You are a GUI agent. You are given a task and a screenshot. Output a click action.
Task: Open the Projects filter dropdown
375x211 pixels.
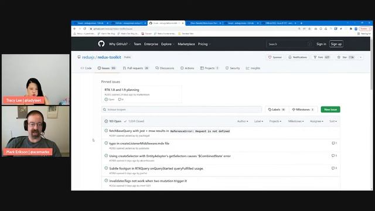pos(275,121)
